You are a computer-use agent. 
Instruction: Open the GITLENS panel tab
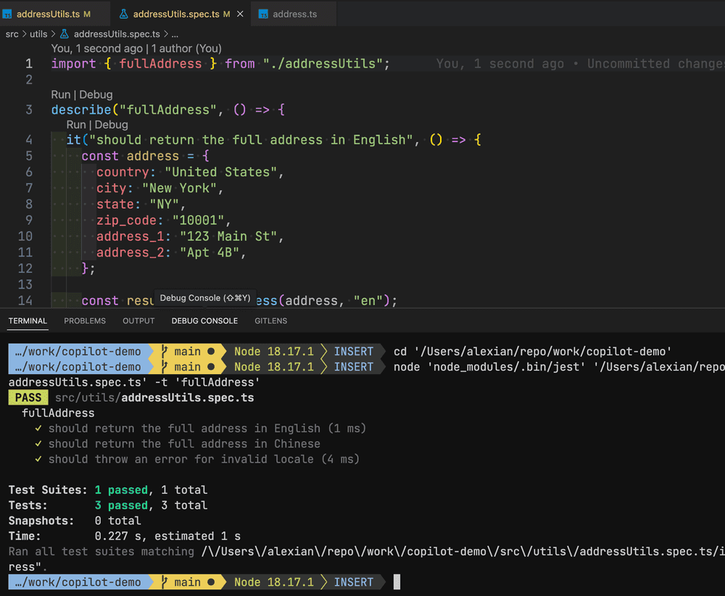[x=270, y=320]
